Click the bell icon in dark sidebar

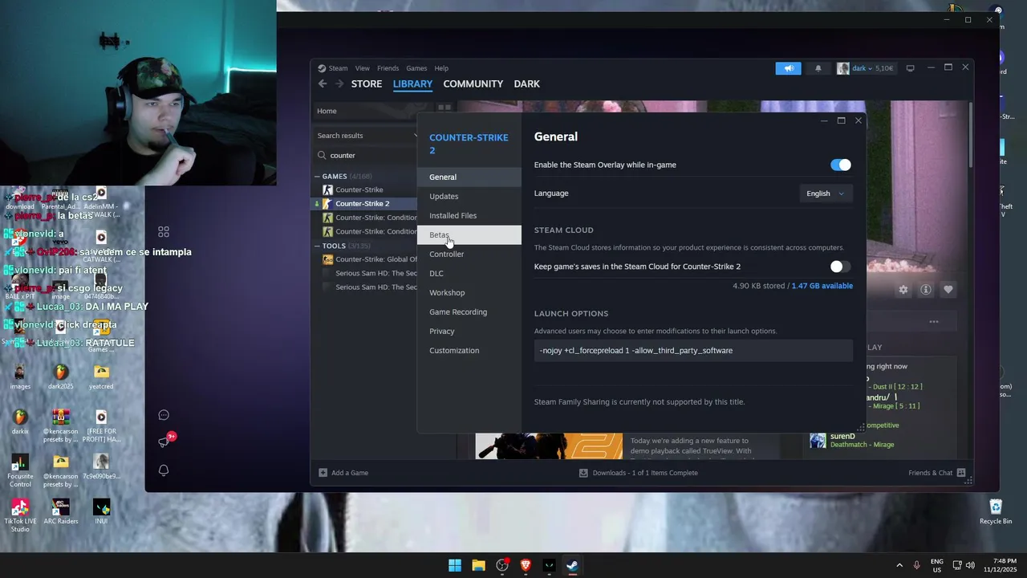pyautogui.click(x=164, y=470)
